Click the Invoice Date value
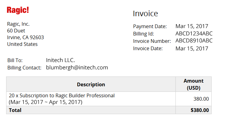The width and height of the screenshot is (242, 134). tap(192, 49)
